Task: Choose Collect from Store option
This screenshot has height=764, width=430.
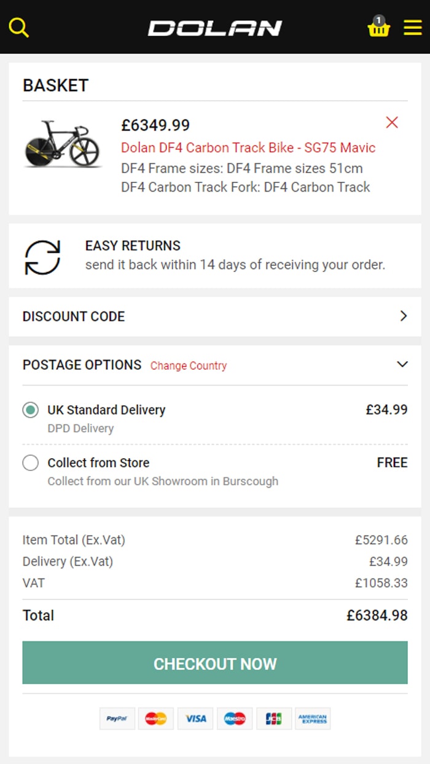Action: (x=31, y=463)
